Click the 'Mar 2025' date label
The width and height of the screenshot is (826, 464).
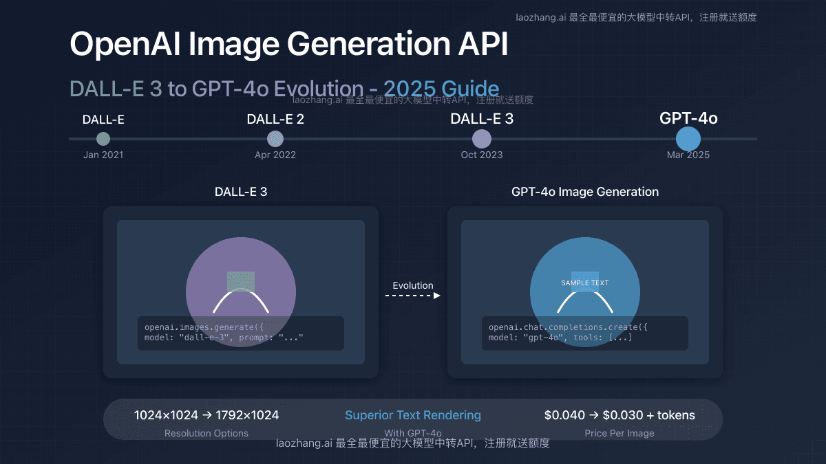[x=688, y=155]
